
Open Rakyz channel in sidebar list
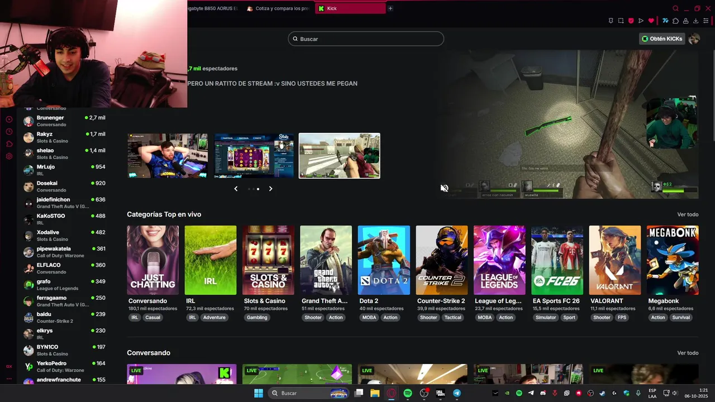click(x=64, y=137)
